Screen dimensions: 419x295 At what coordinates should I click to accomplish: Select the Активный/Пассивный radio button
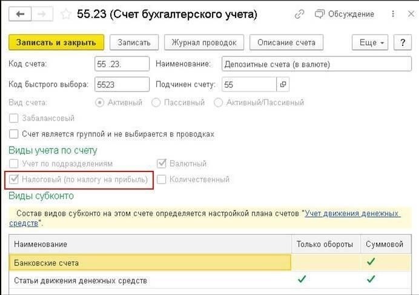218,102
